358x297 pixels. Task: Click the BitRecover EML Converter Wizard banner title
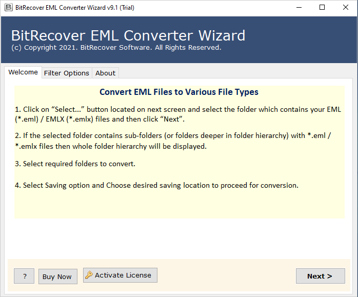[x=128, y=35]
